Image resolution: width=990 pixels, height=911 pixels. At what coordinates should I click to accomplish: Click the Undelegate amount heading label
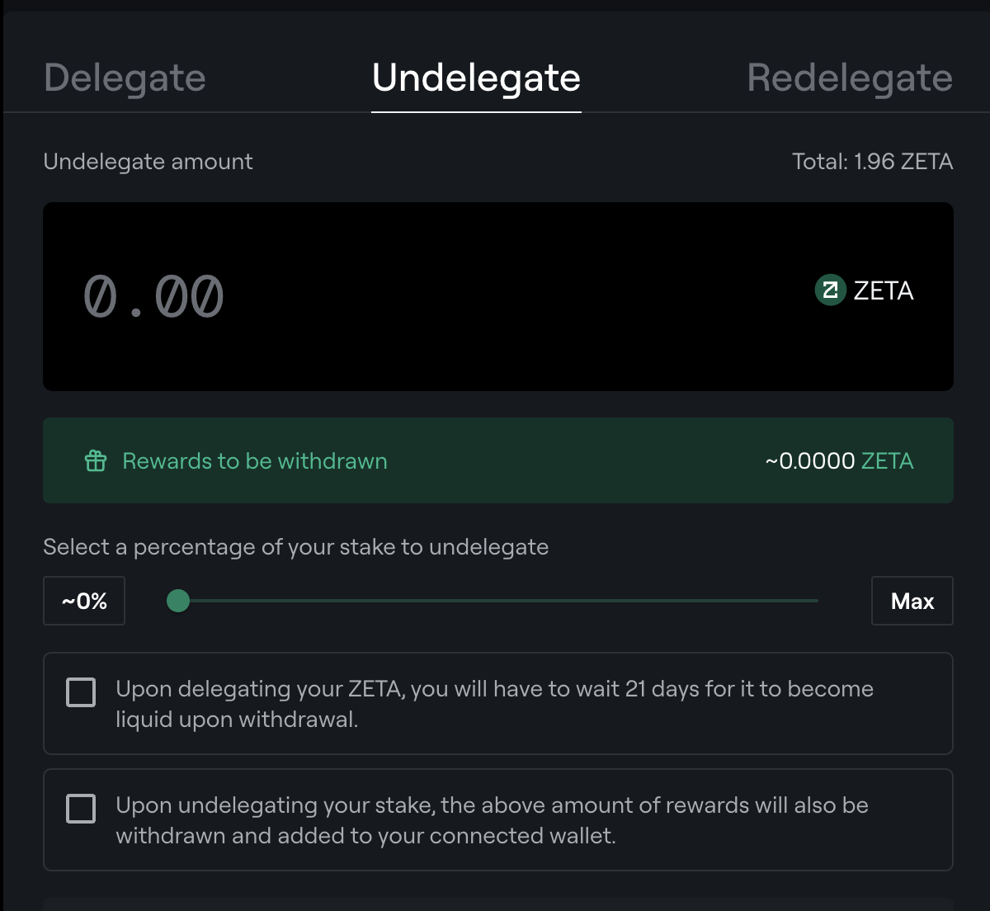pos(148,162)
